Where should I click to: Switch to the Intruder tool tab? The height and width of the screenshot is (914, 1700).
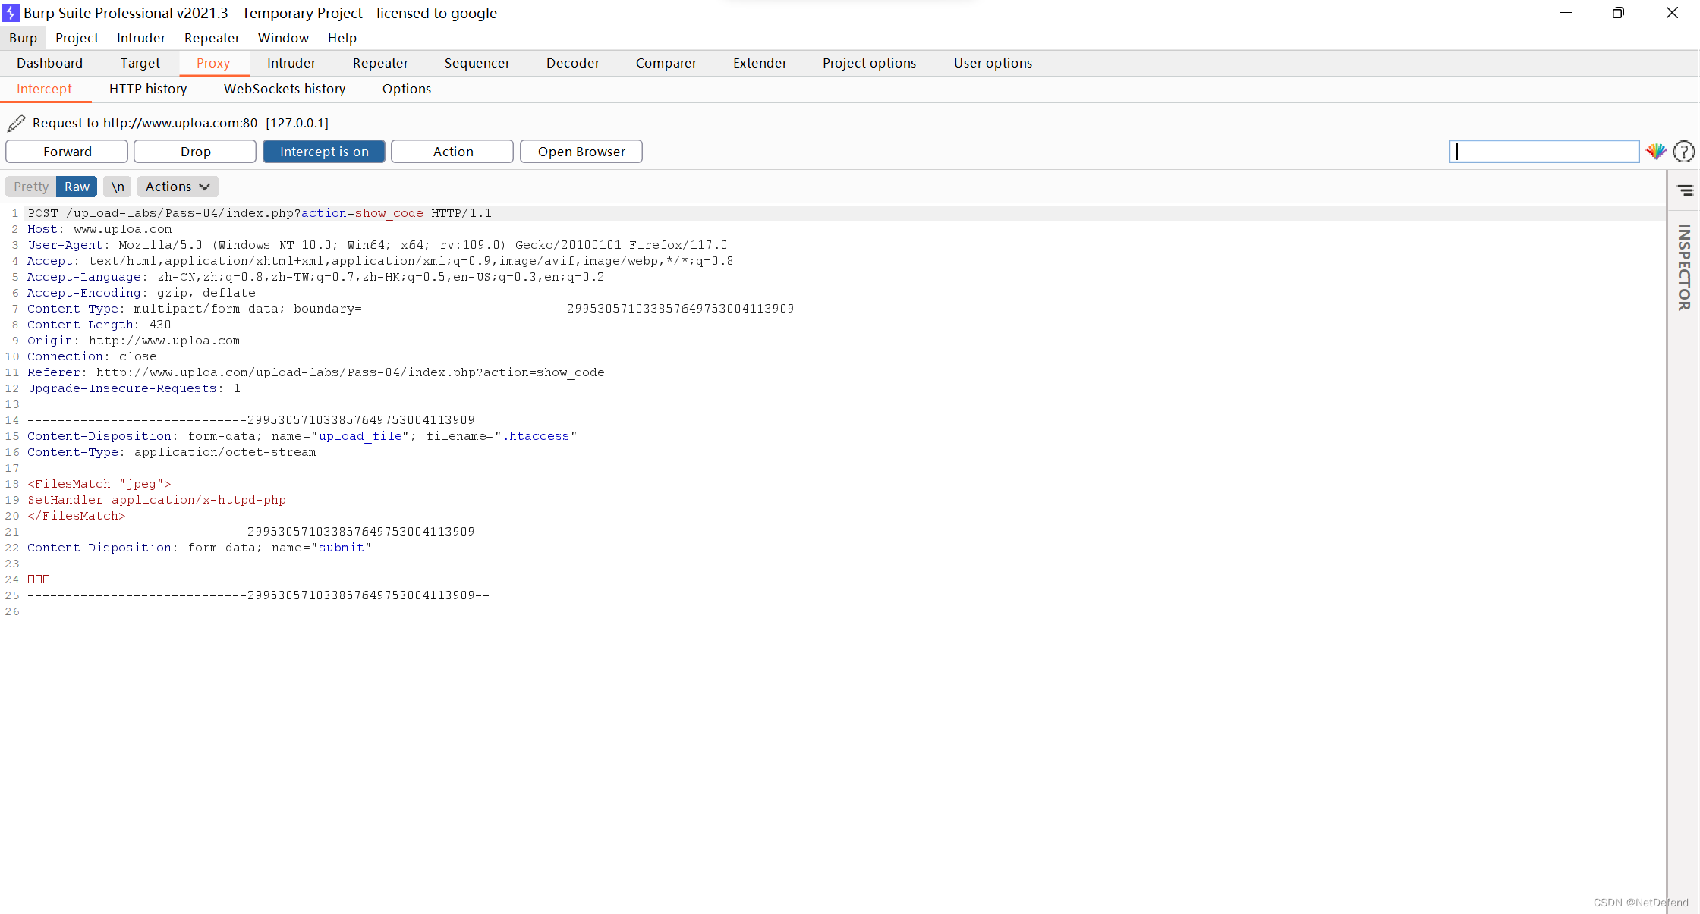coord(291,63)
